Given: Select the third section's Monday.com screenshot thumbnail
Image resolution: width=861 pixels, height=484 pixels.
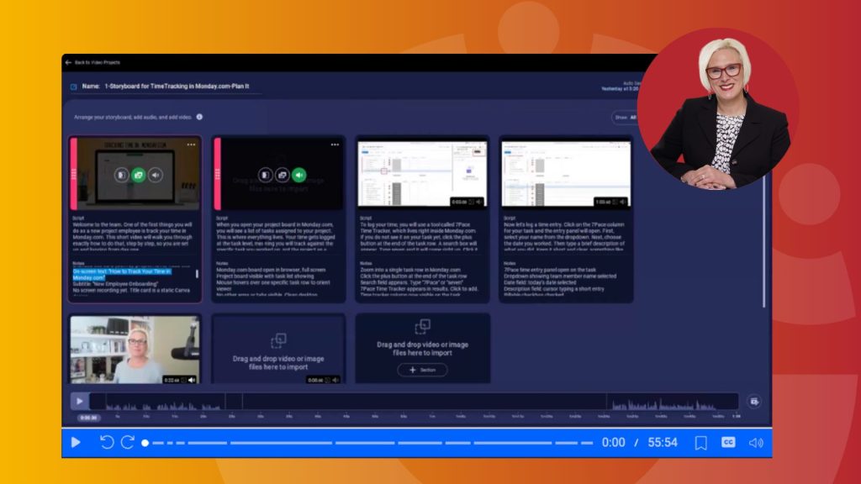Looking at the screenshot, I should (x=422, y=174).
